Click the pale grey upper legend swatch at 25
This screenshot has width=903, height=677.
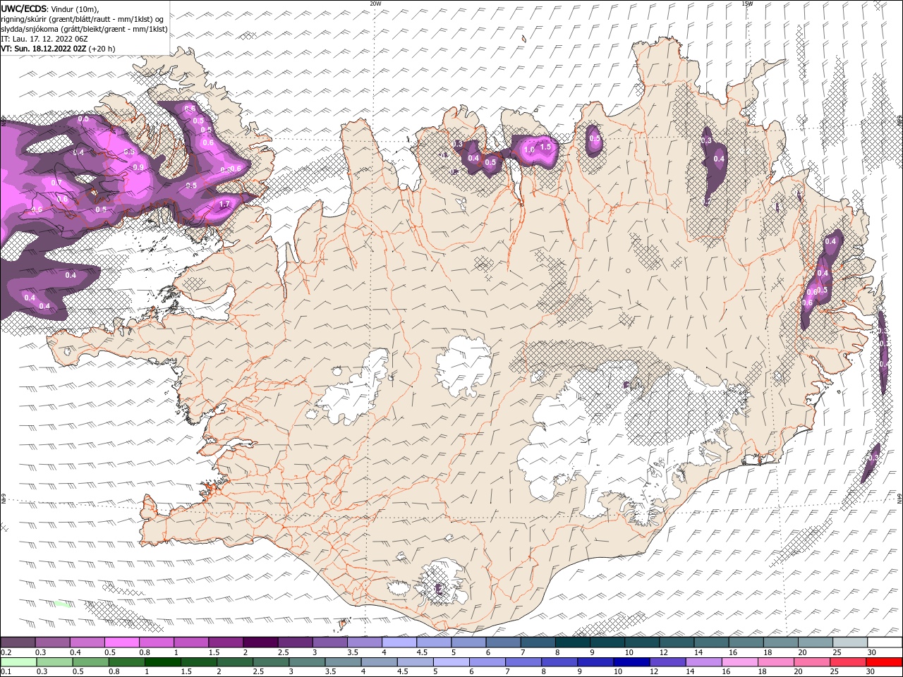coord(851,642)
